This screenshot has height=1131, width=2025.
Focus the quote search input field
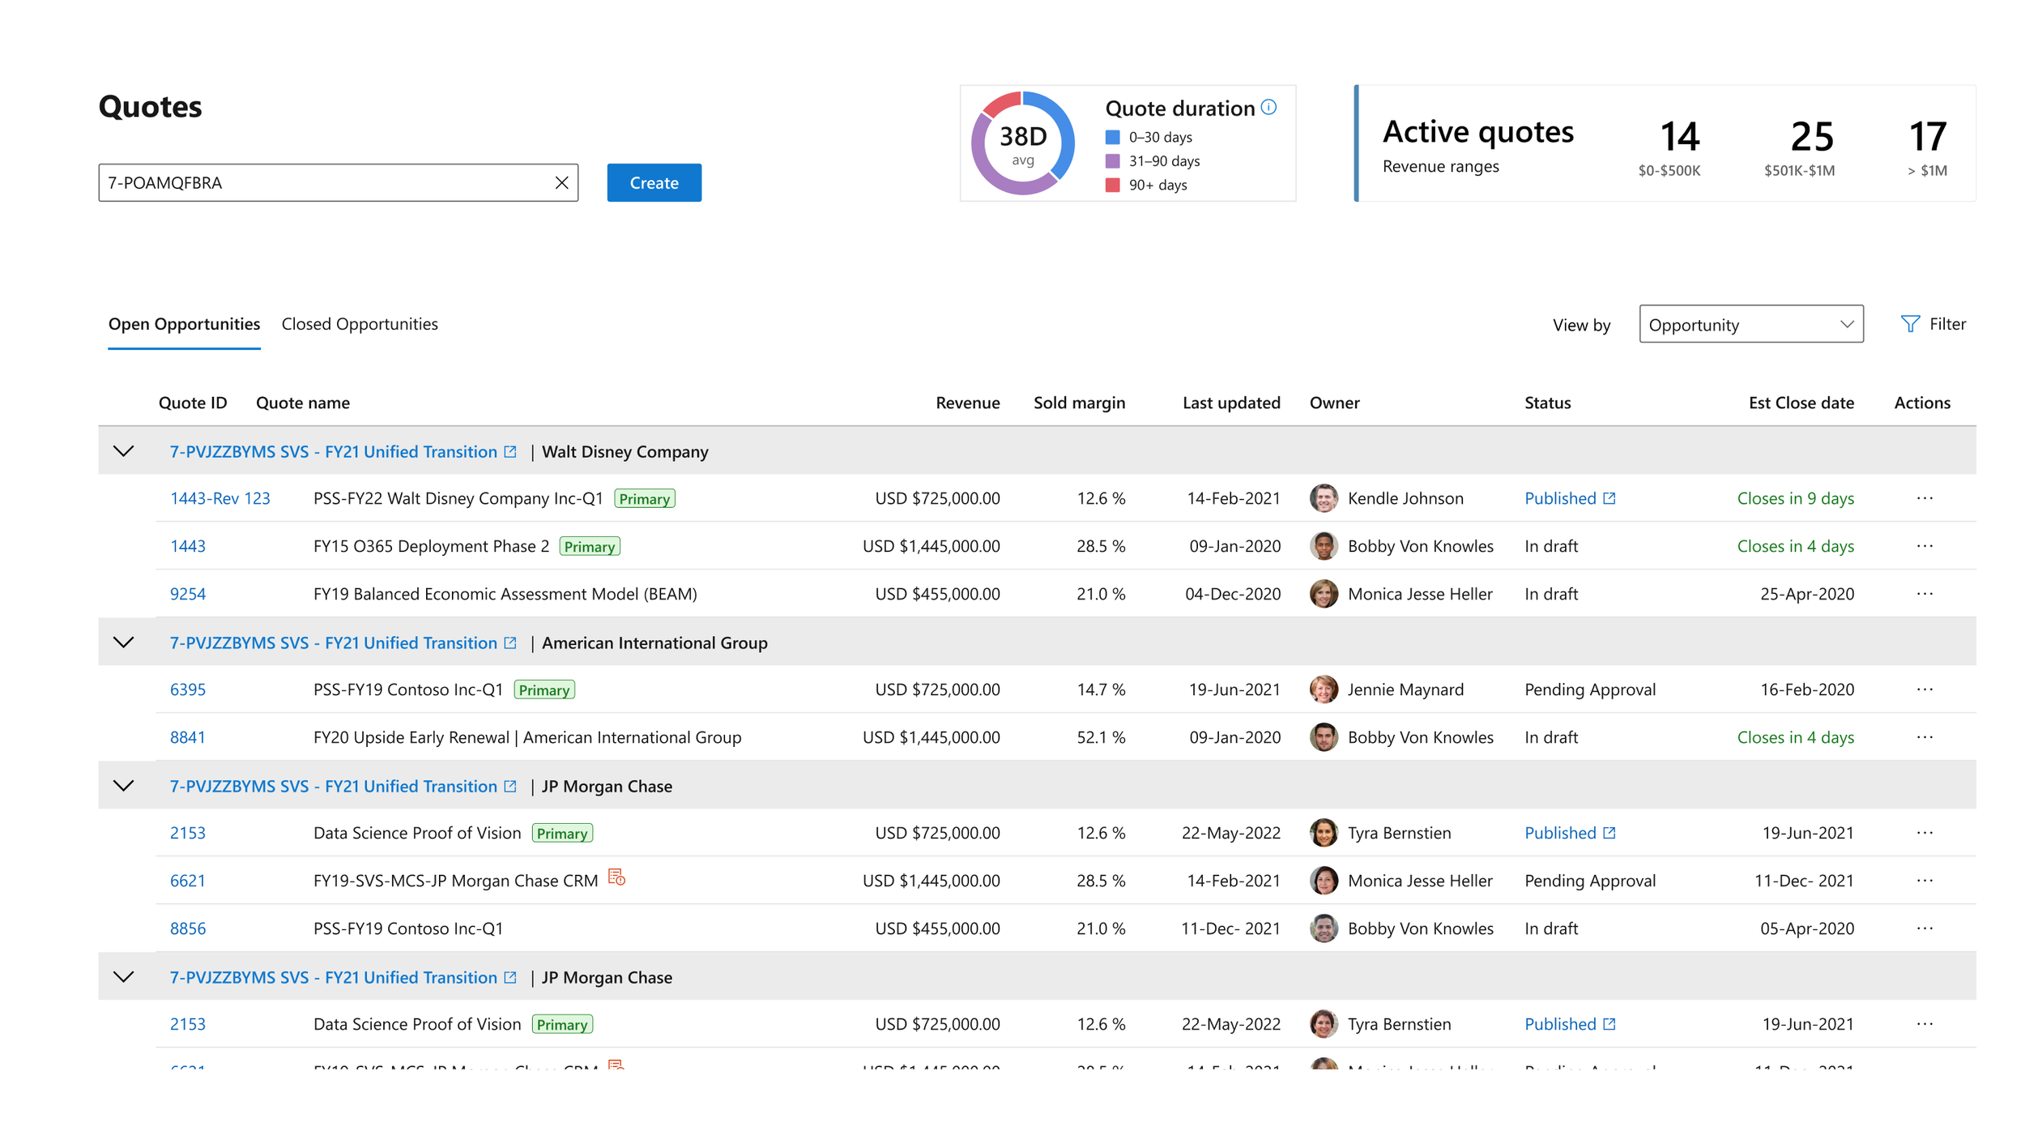click(x=324, y=183)
